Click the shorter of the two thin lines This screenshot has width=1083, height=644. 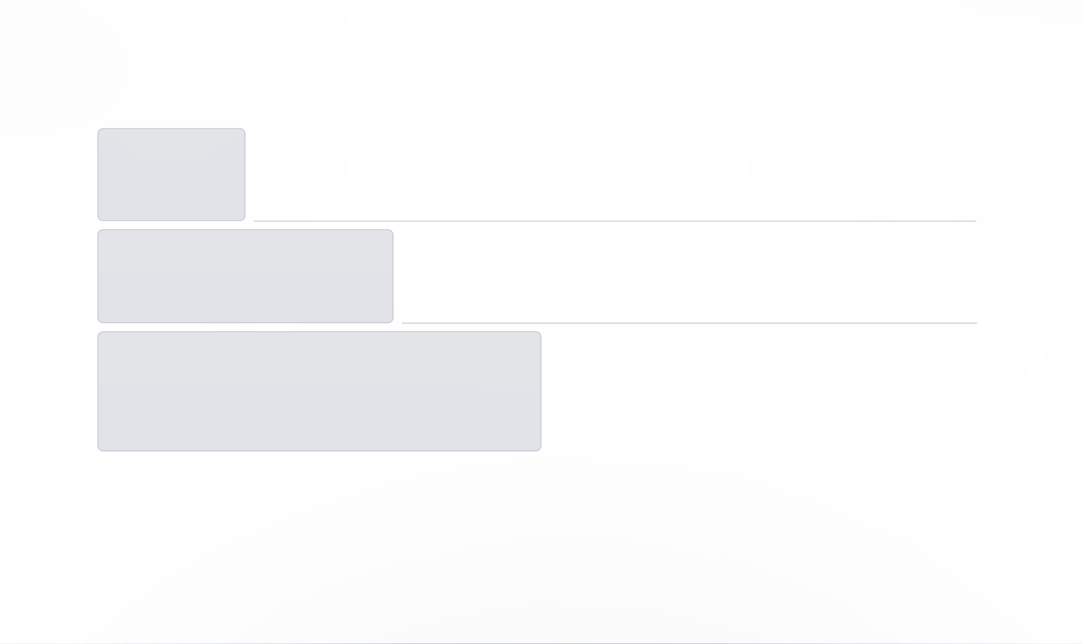690,323
